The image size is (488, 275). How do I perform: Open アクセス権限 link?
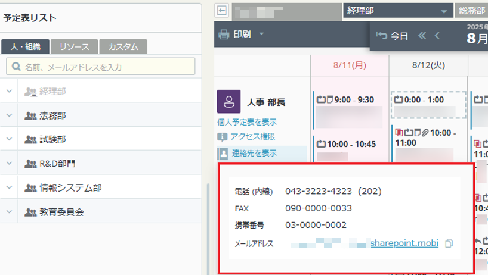(253, 136)
